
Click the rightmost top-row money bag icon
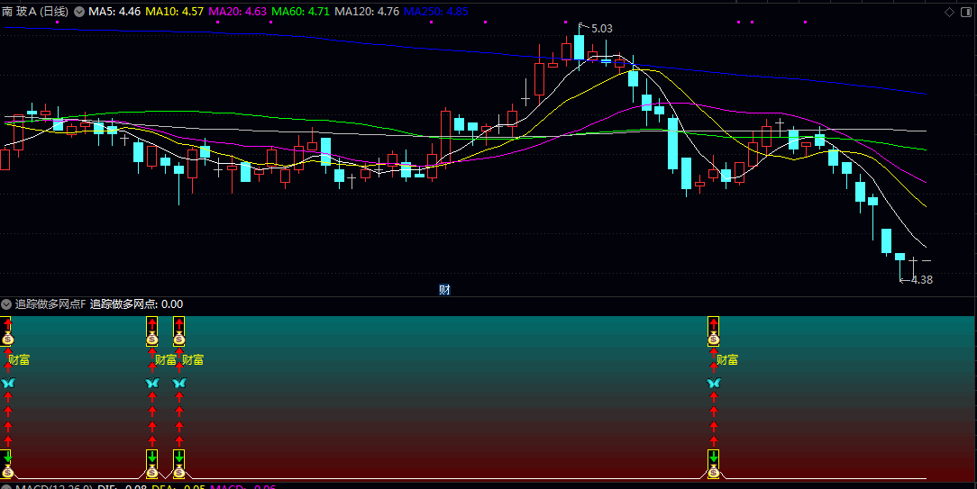pyautogui.click(x=714, y=339)
